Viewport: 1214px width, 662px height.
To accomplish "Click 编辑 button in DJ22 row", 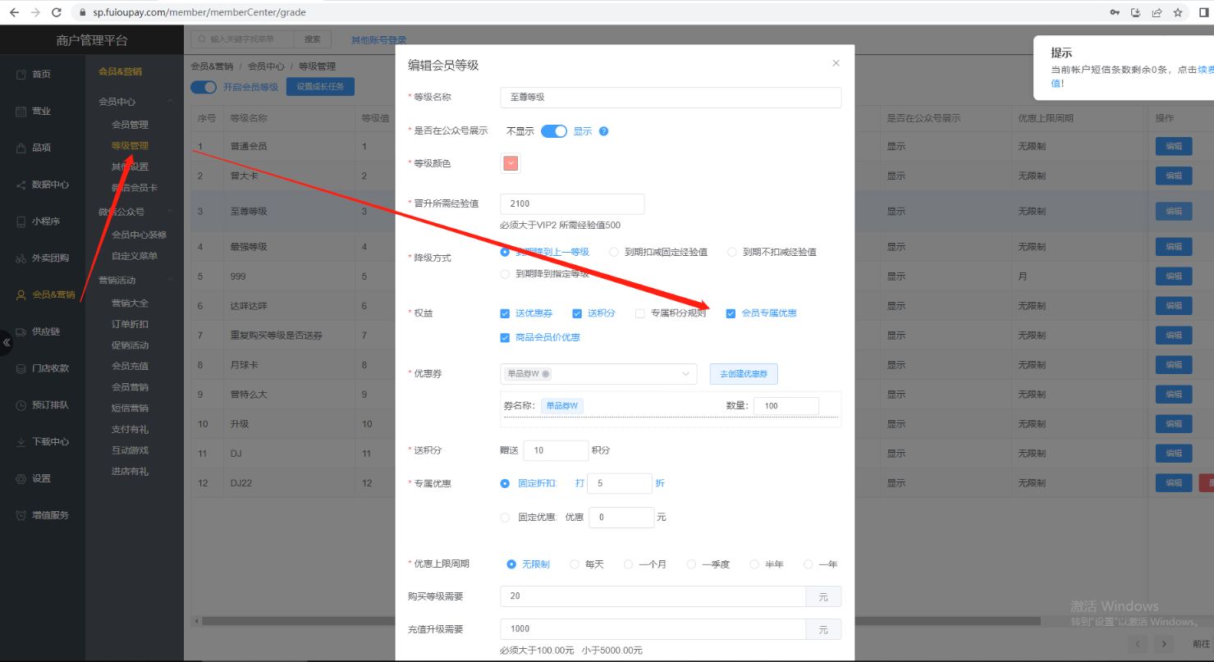I will point(1174,483).
